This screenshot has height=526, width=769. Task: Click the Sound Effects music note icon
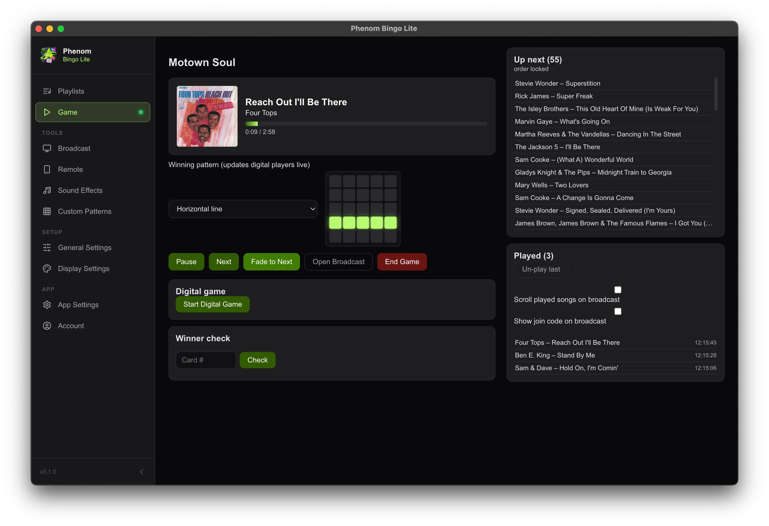[47, 190]
